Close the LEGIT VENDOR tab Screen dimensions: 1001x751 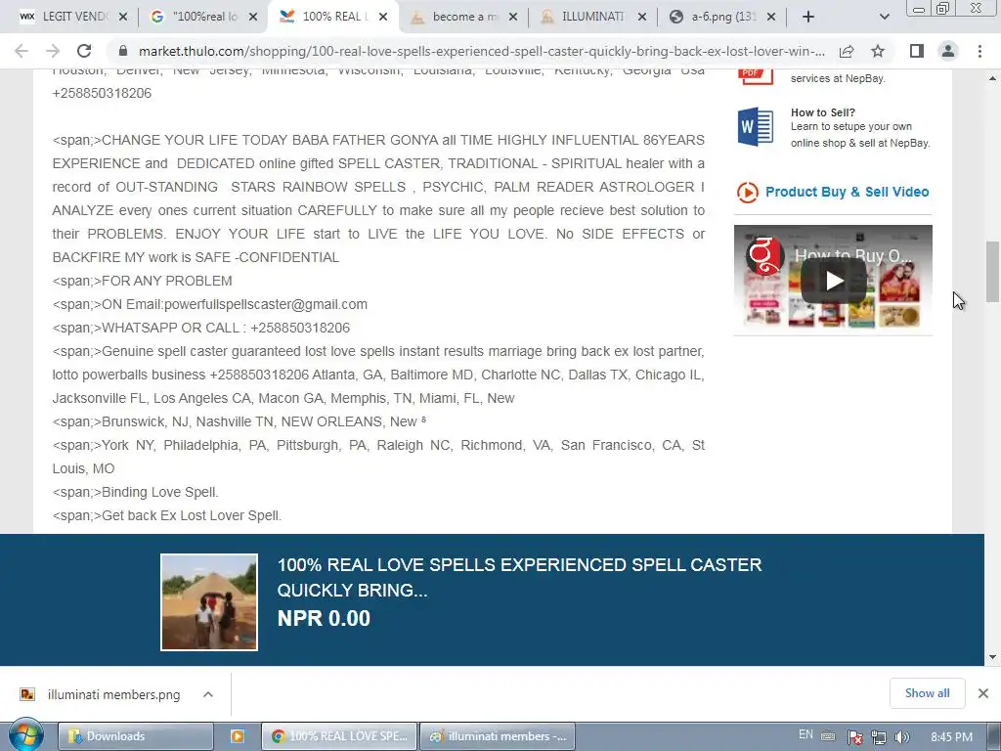(123, 17)
